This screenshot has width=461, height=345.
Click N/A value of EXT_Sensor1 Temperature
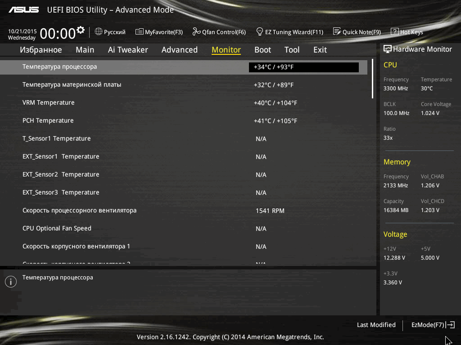pos(261,157)
